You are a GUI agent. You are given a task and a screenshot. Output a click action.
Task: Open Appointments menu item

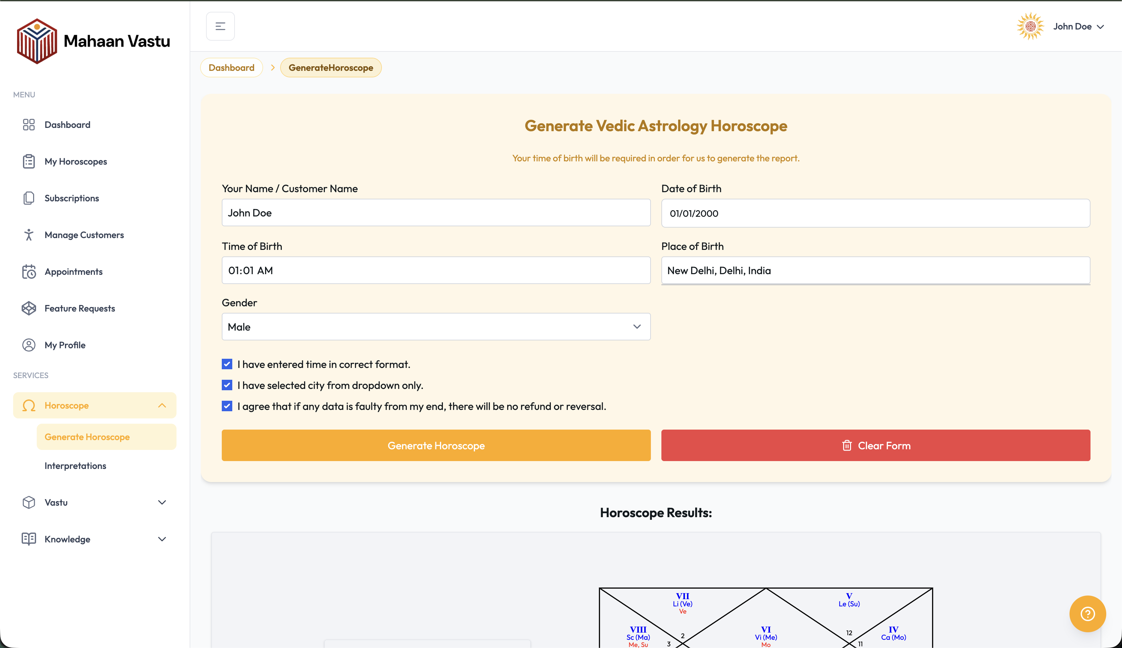95,272
